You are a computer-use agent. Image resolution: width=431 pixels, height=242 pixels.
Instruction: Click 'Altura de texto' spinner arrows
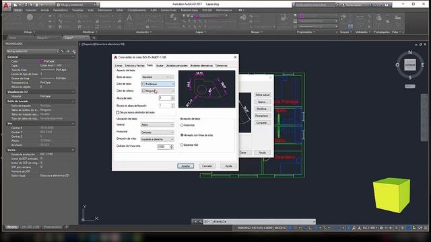click(x=172, y=98)
